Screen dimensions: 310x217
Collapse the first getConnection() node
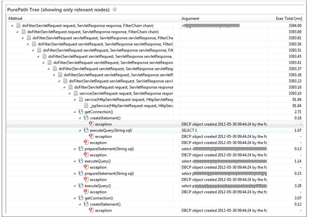(x=75, y=112)
